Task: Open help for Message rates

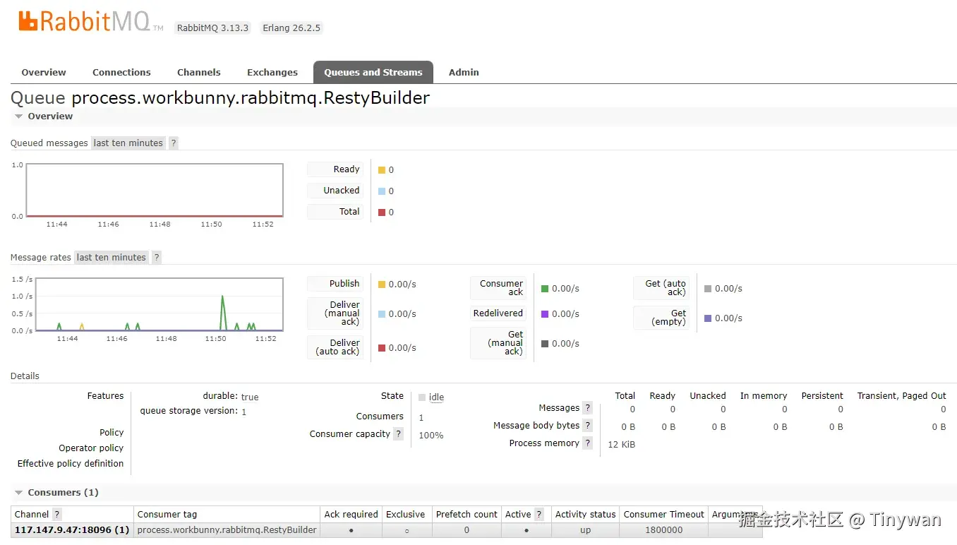Action: pyautogui.click(x=157, y=257)
